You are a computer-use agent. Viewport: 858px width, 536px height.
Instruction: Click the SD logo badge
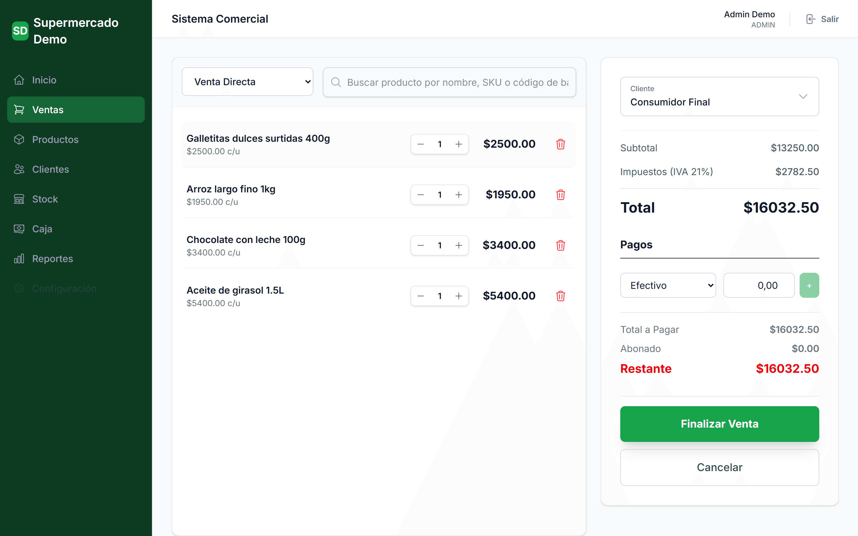[x=20, y=31]
